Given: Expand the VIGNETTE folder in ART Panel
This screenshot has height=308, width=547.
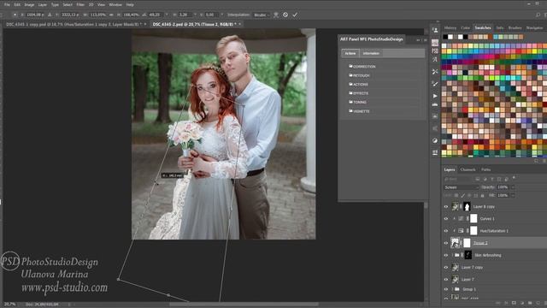Looking at the screenshot, I should (359, 111).
